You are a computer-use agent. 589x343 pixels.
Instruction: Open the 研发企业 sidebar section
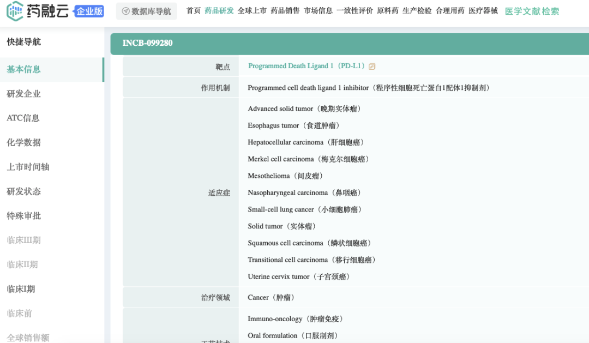pyautogui.click(x=23, y=93)
